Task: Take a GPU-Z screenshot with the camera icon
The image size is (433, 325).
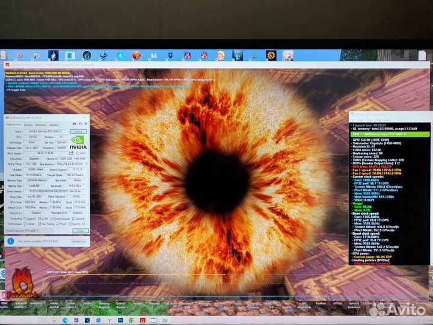Action: tap(75, 124)
